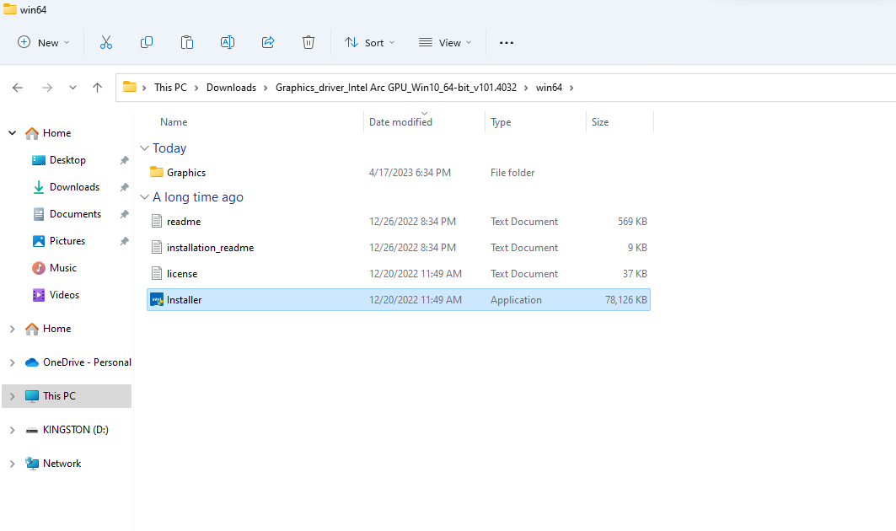Open Documents in quick access
This screenshot has width=896, height=531.
[x=75, y=214]
